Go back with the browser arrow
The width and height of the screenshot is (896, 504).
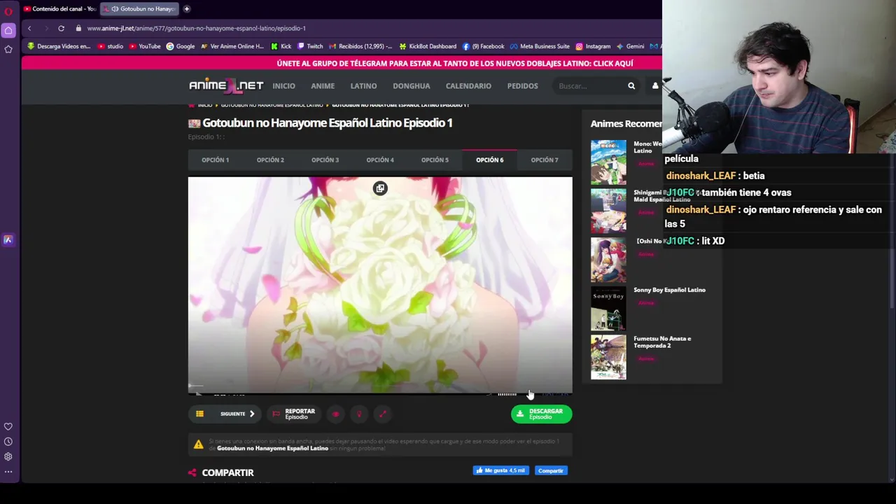(29, 28)
